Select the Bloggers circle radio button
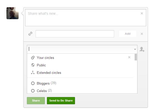 pyautogui.click(x=33, y=83)
